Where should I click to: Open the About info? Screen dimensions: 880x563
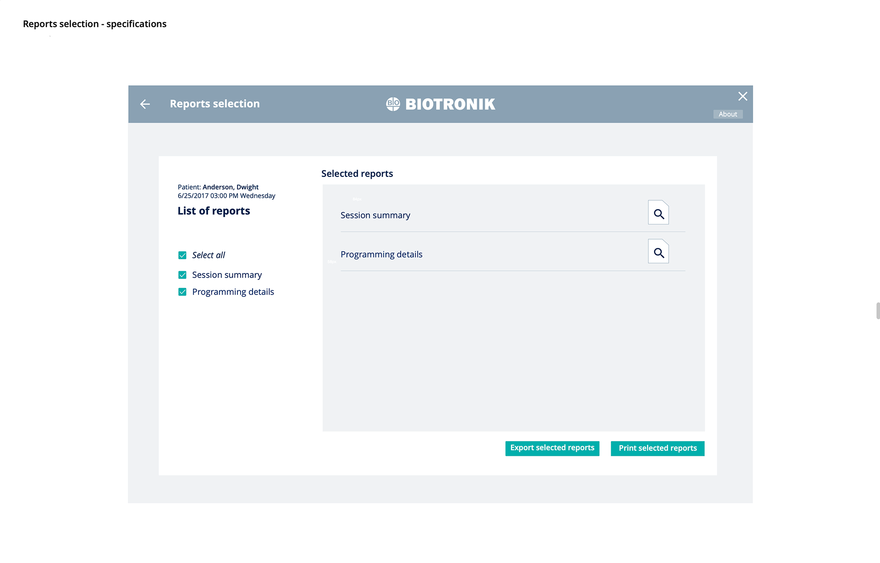(727, 114)
